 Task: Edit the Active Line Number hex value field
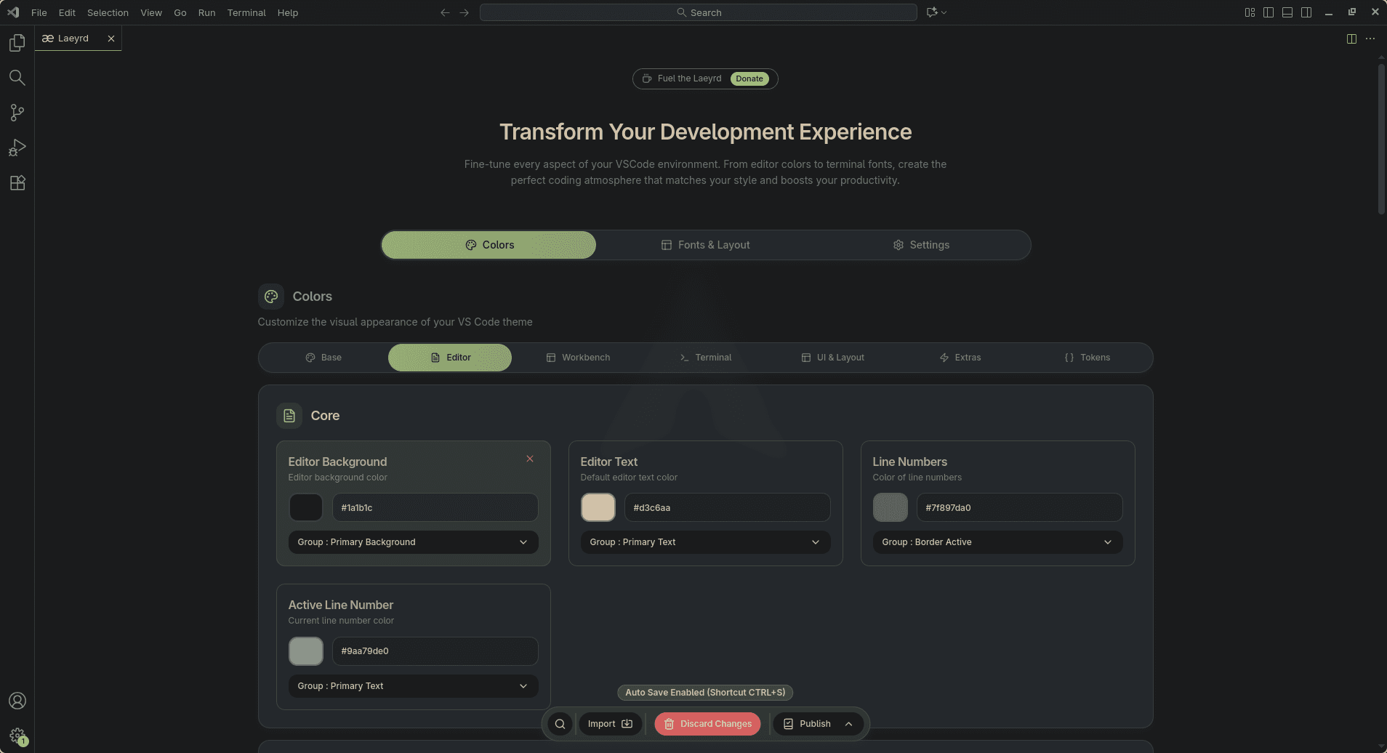(x=434, y=651)
